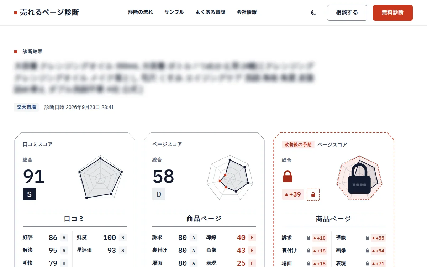Click the lock icon in the 場面 +18 row
This screenshot has width=427, height=267.
point(309,263)
